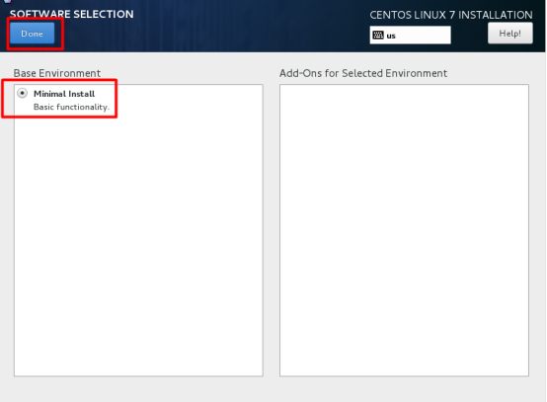Click the Minimal Install label
Viewport: 547px width, 402px height.
[64, 94]
